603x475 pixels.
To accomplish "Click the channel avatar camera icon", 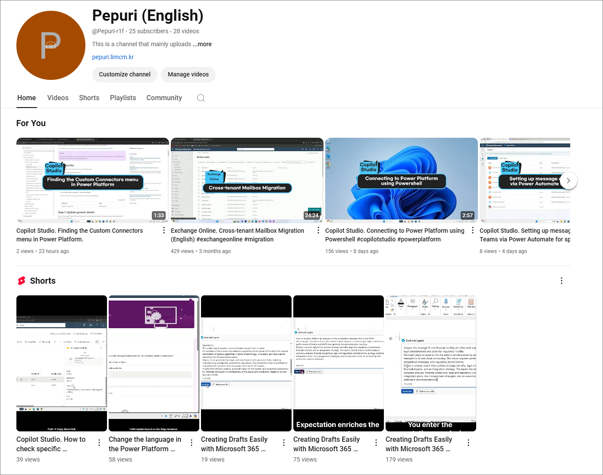I will click(51, 45).
